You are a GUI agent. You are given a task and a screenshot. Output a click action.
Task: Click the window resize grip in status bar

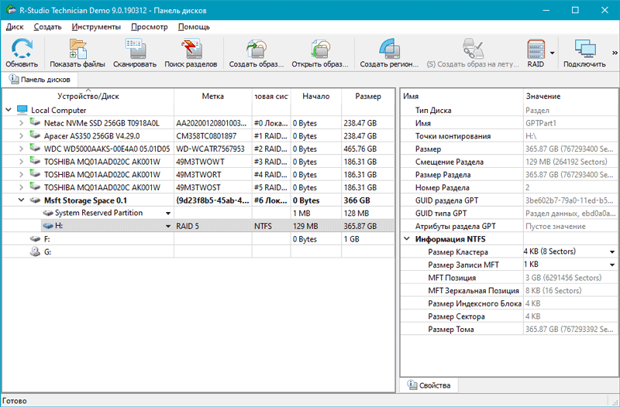[615, 402]
